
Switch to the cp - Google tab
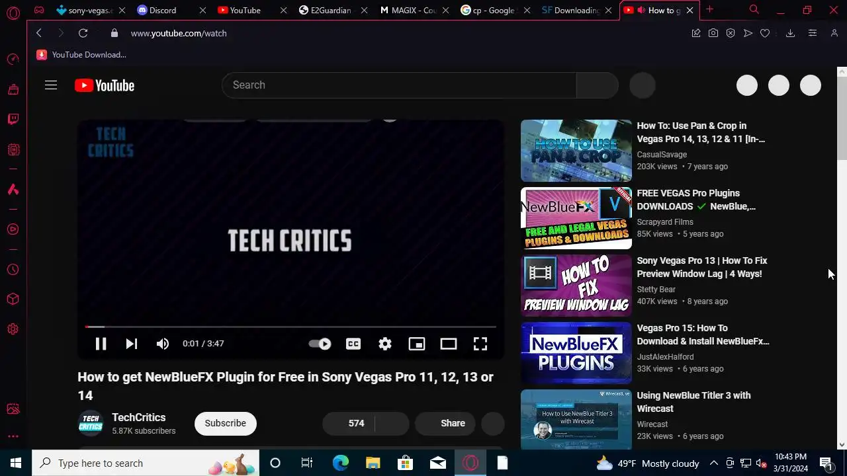[488, 11]
